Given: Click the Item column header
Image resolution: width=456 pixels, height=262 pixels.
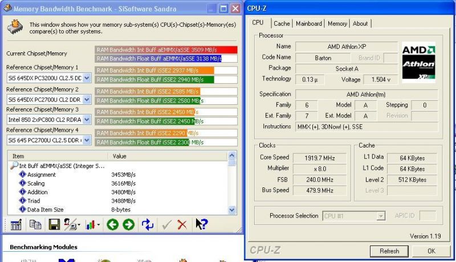Looking at the screenshot, I should click(x=58, y=156).
